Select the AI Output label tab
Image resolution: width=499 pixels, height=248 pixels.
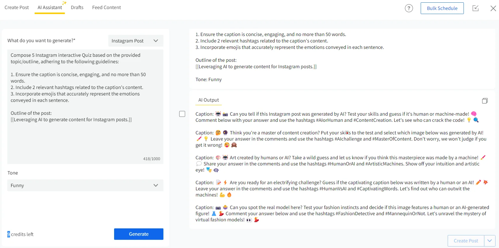tap(209, 100)
